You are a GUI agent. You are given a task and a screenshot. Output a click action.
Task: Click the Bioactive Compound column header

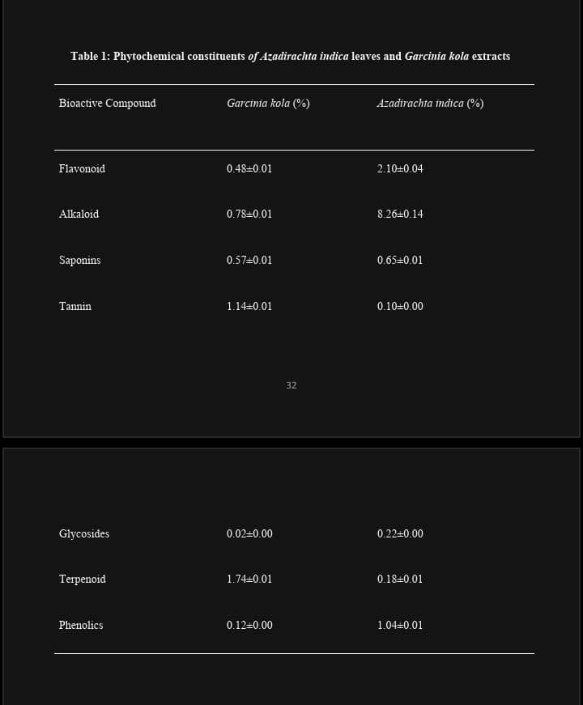107,104
